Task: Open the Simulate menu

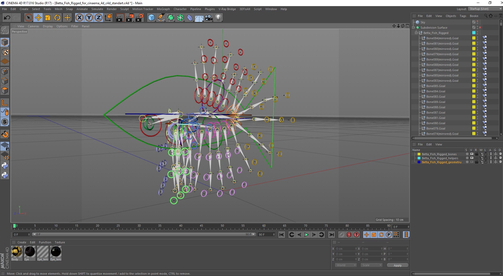Action: click(x=97, y=9)
